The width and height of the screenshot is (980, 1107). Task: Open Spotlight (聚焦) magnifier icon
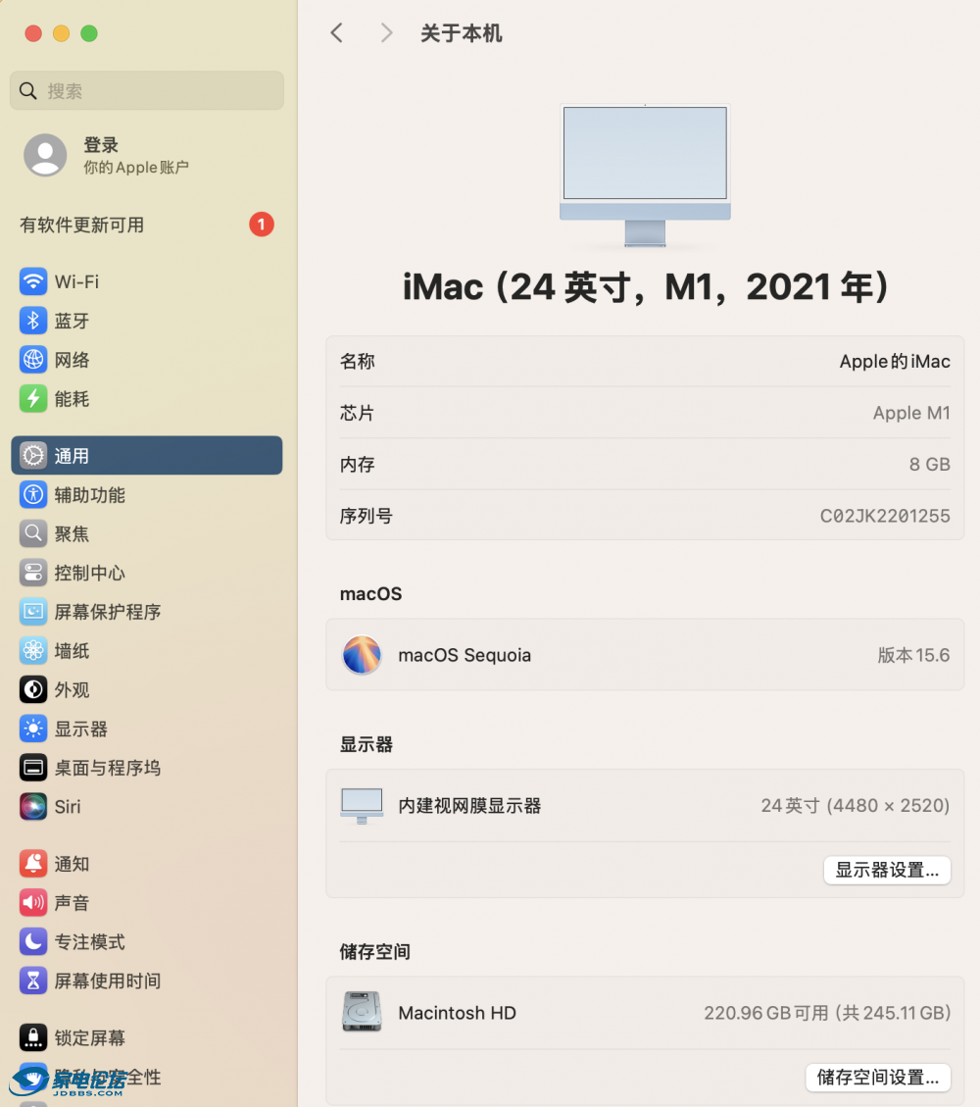tap(33, 533)
